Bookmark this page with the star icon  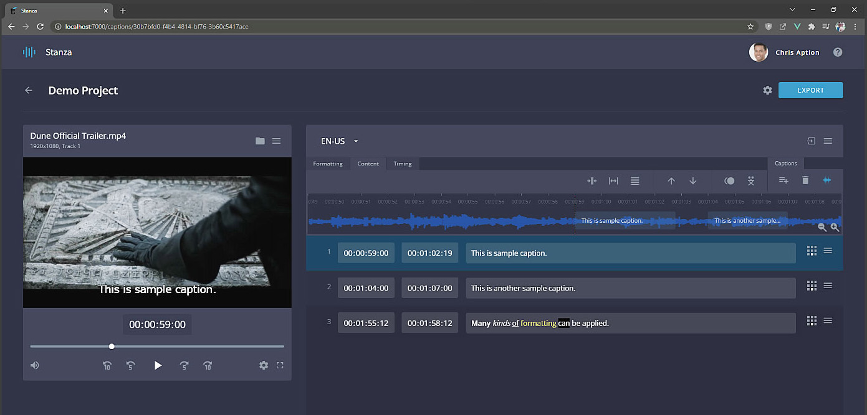pyautogui.click(x=751, y=27)
